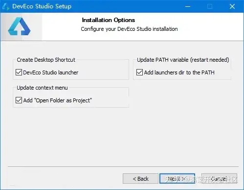Proceed with the Next > button
Viewport: 244px width, 190px height.
tap(177, 179)
